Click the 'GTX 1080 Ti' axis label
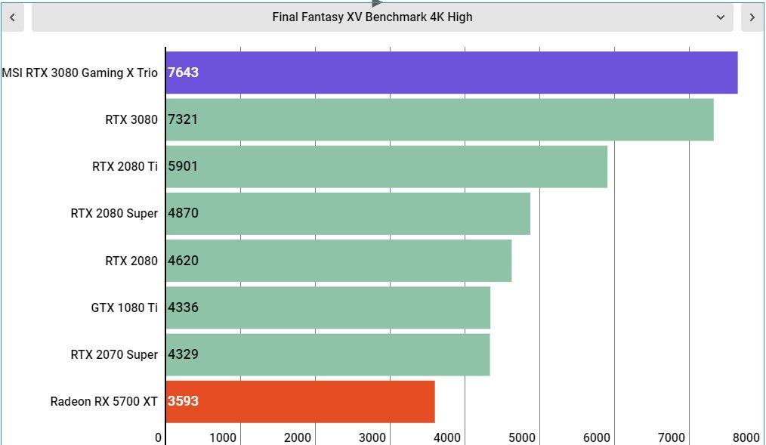The image size is (766, 445). pyautogui.click(x=124, y=307)
